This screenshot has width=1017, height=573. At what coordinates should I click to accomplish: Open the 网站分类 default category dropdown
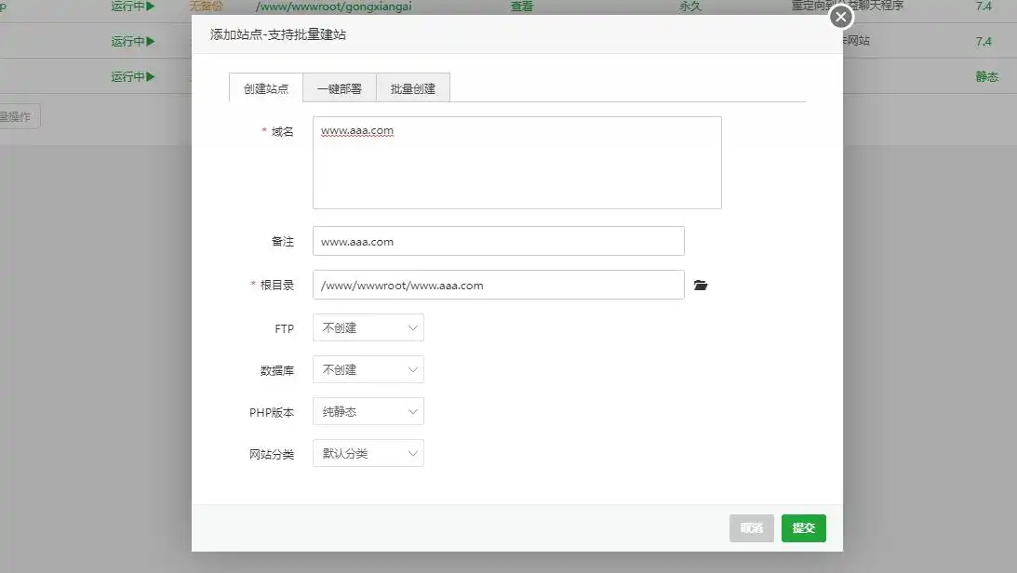[368, 453]
